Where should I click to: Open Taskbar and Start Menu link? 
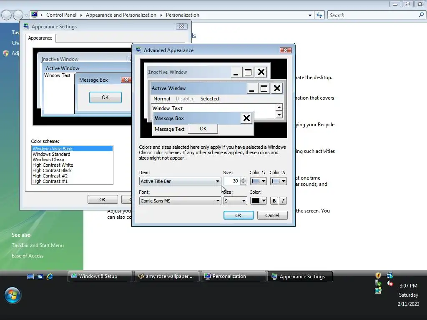pos(38,245)
